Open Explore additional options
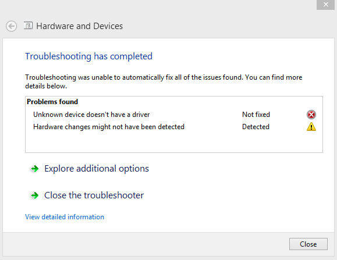Viewport: 337px width, 260px height. (x=96, y=169)
